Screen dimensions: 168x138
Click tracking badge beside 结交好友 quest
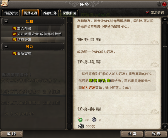pos(14,40)
